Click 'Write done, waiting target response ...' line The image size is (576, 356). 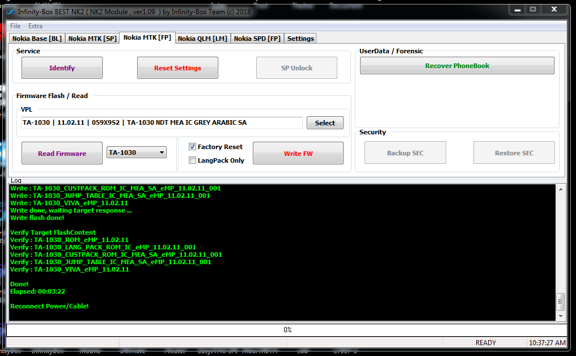71,210
